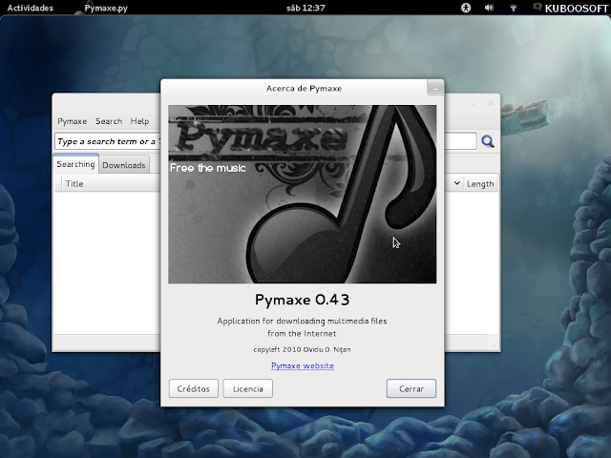This screenshot has width=611, height=458.
Task: Sort results by the Length column header
Action: click(480, 184)
